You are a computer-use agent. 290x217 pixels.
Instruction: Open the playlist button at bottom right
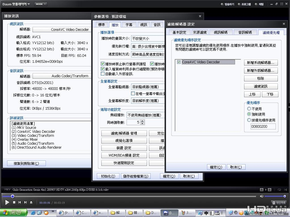click(279, 203)
